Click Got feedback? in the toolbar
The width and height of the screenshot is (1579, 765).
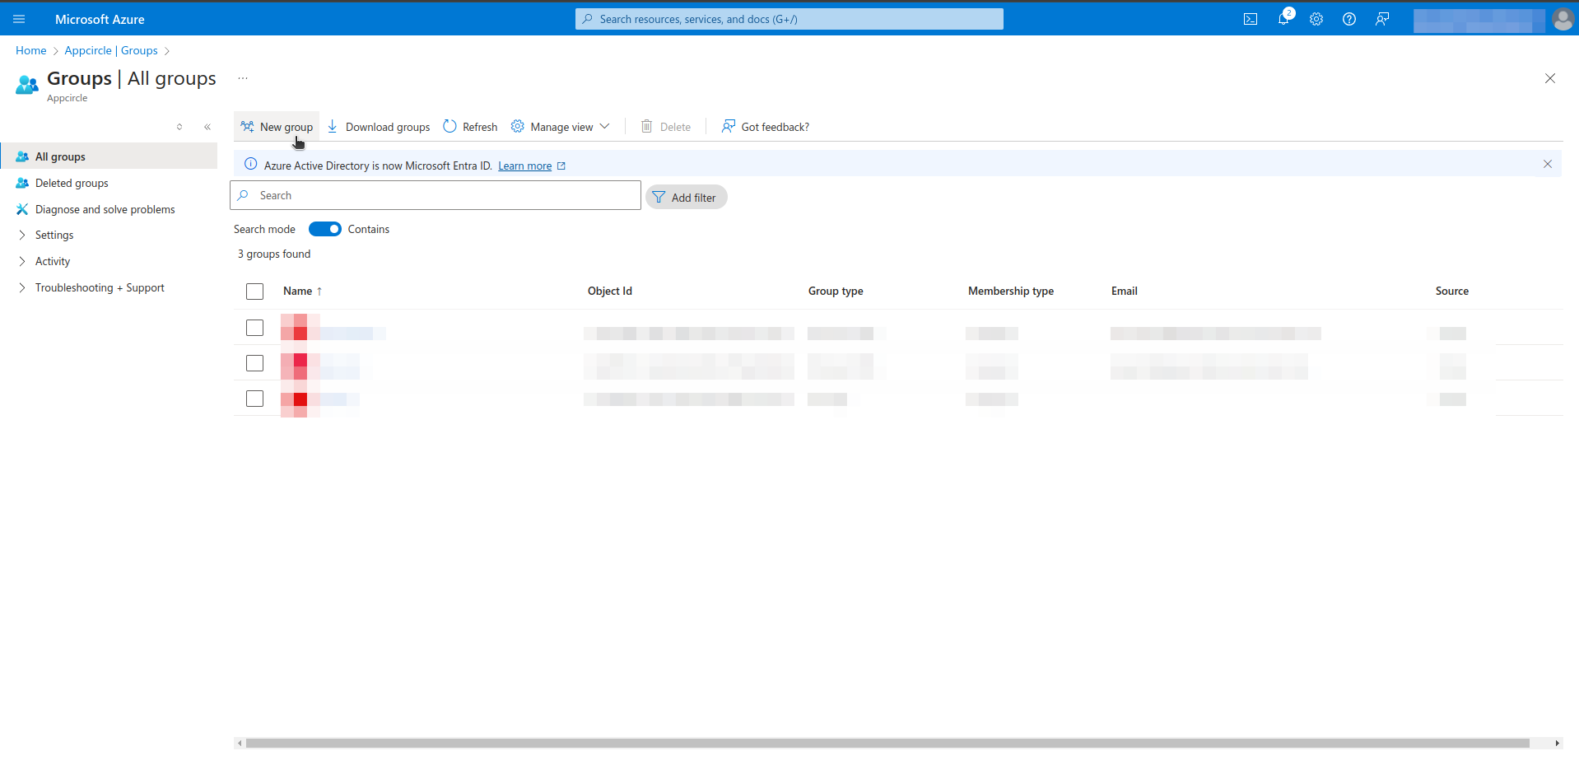[x=766, y=127]
